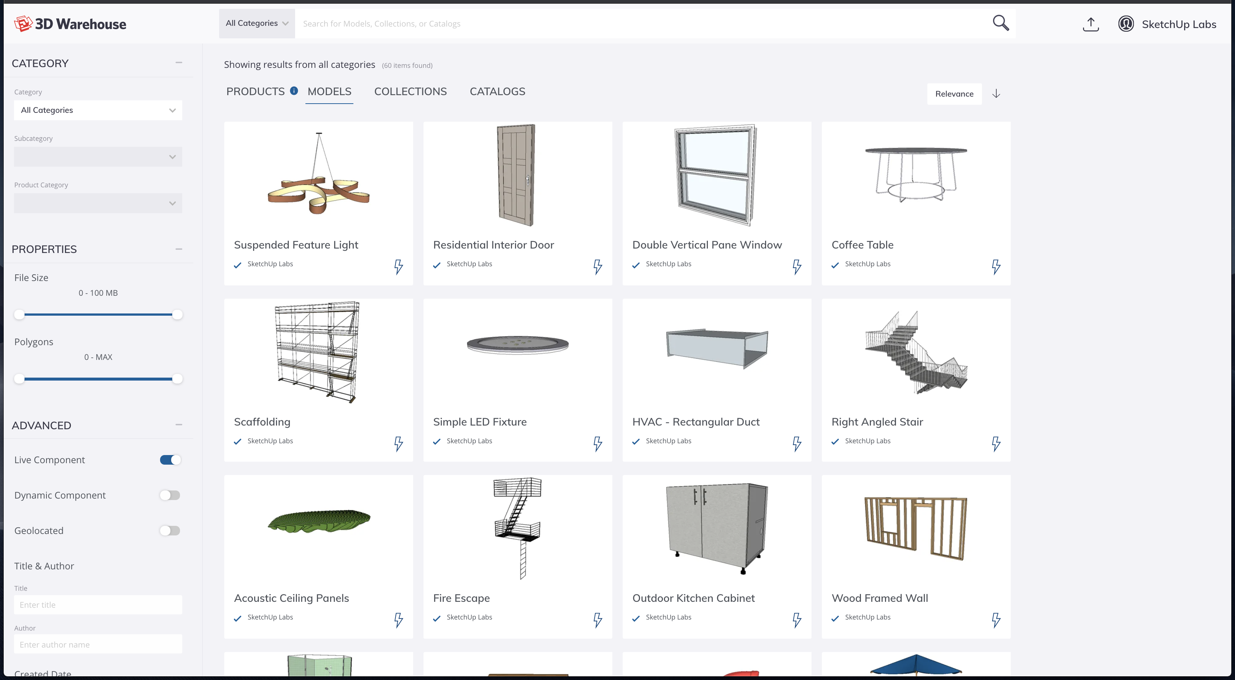Open the sidebar Category dropdown
The width and height of the screenshot is (1235, 680).
pos(98,110)
